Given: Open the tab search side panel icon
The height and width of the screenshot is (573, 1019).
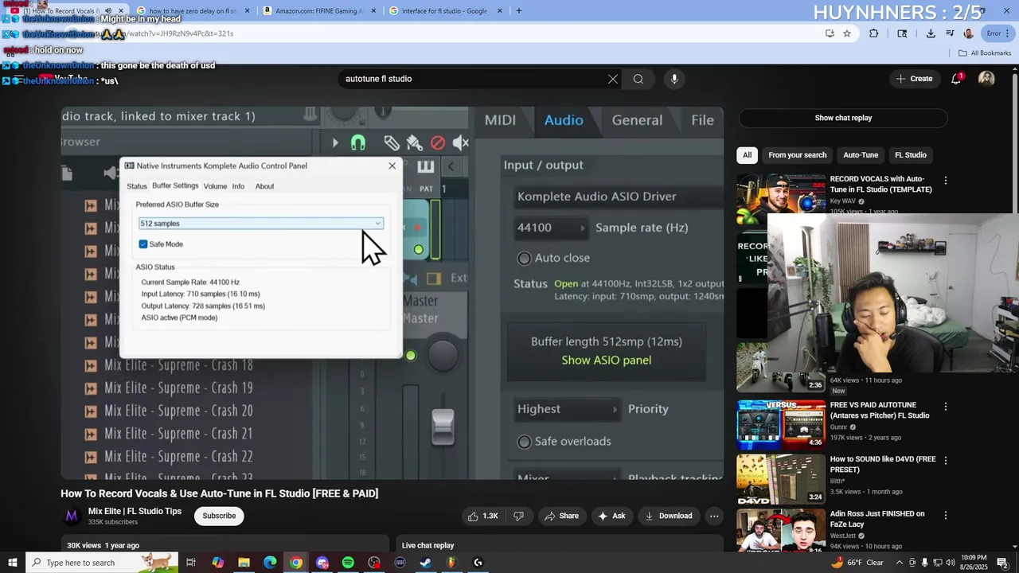Looking at the screenshot, I should coord(902,33).
